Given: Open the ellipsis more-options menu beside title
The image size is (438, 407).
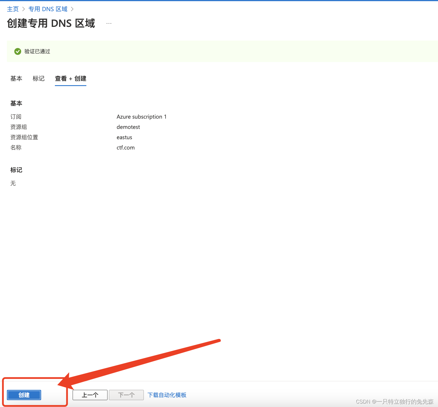Looking at the screenshot, I should [109, 23].
